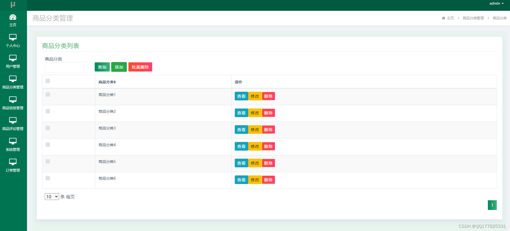This screenshot has width=510, height=231.
Task: View 商品分类6 using 查看 button
Action: [x=242, y=180]
